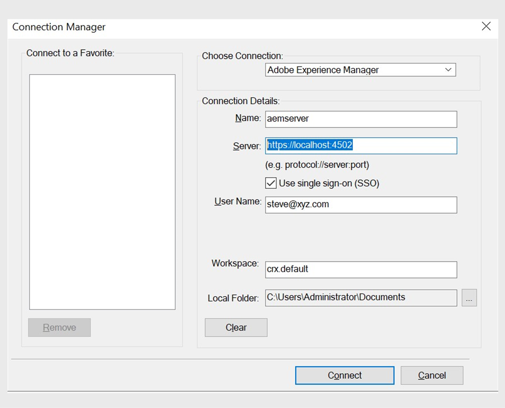Close the Connection Manager dialog

click(x=486, y=26)
